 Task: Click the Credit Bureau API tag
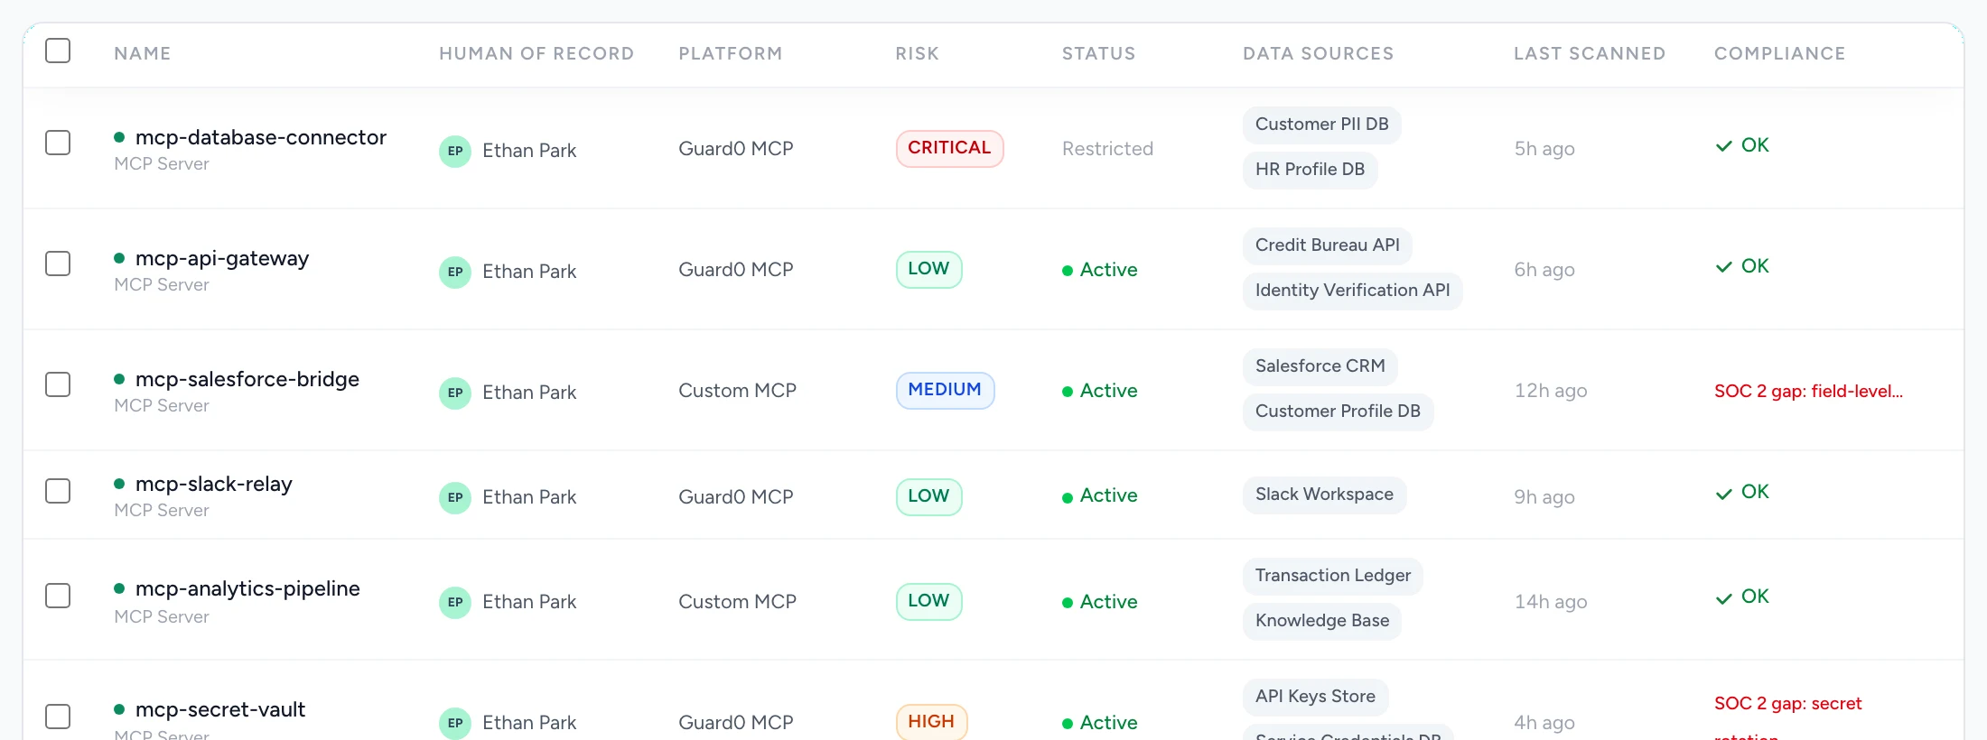coord(1328,245)
